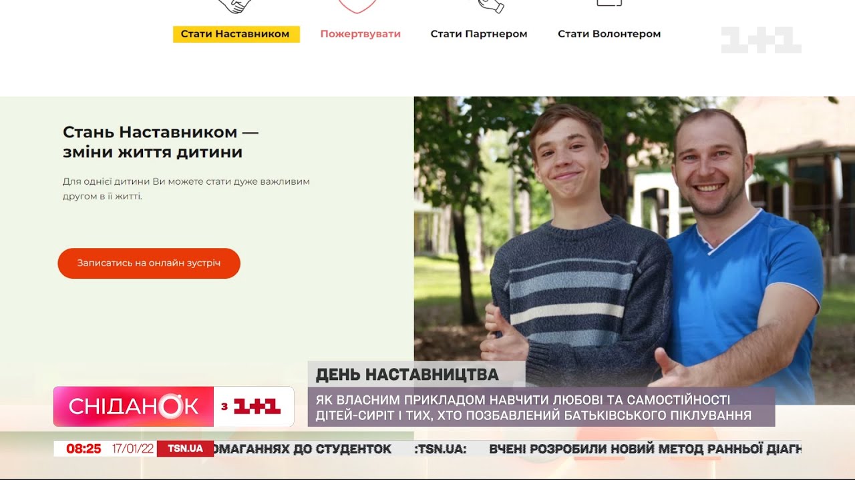Open the Стати Наставником tab

[236, 34]
